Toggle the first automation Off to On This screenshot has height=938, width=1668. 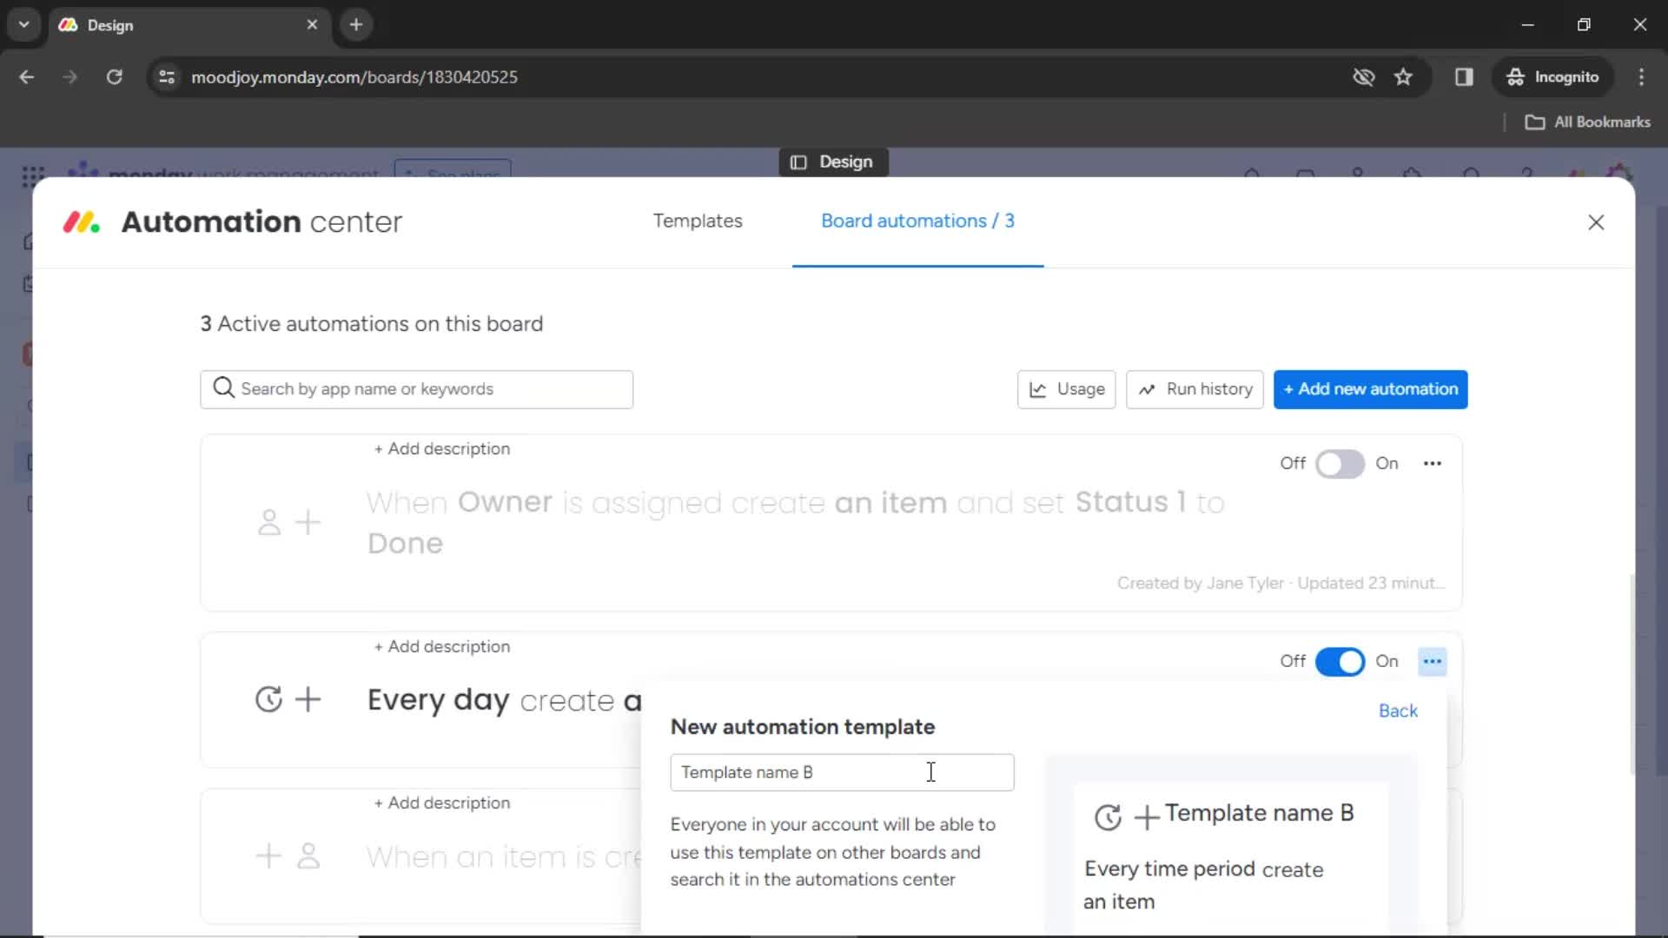click(x=1340, y=463)
